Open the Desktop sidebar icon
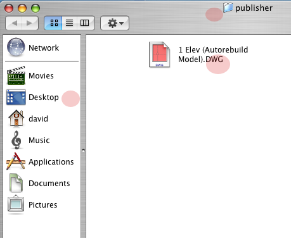 click(x=16, y=97)
